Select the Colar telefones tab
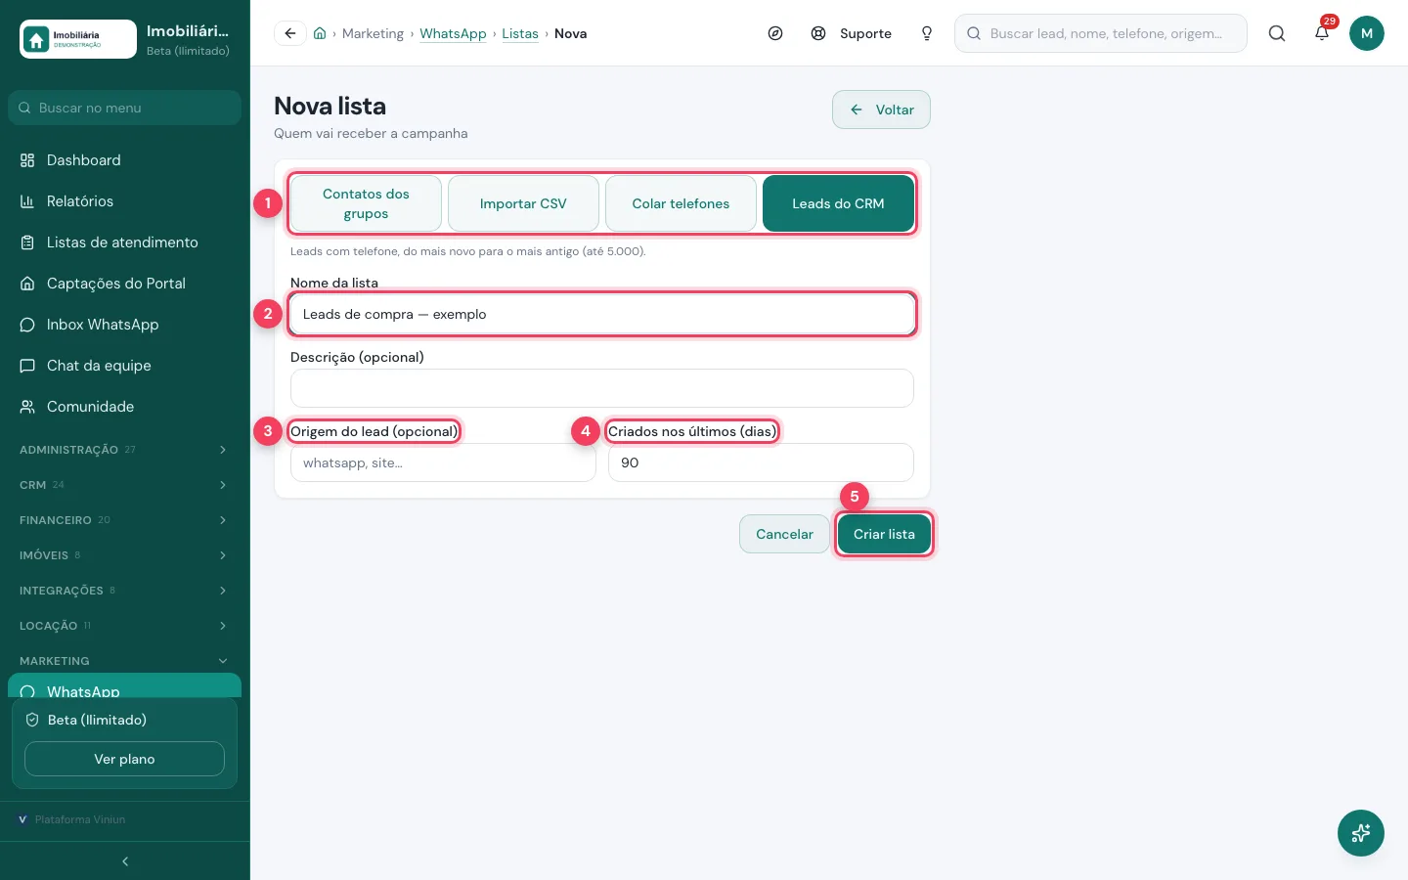This screenshot has width=1408, height=880. click(681, 203)
